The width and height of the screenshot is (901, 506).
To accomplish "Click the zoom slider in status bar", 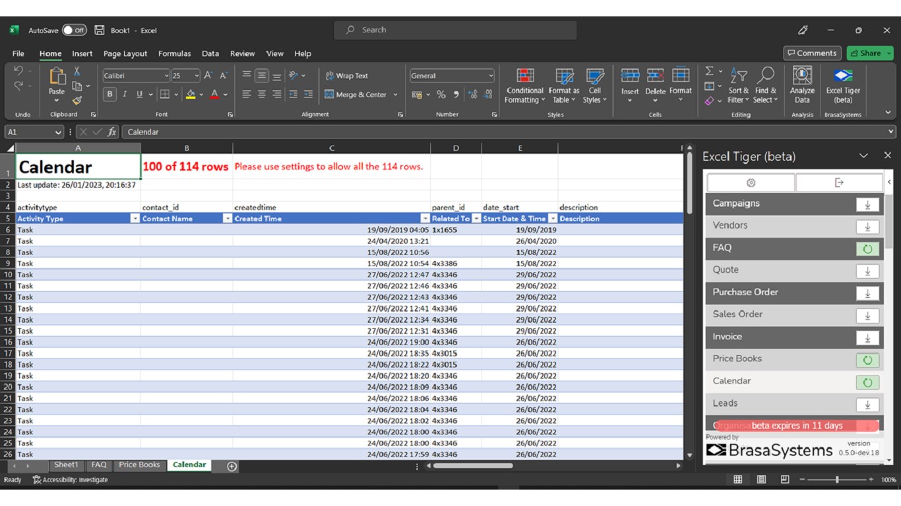I will click(837, 480).
